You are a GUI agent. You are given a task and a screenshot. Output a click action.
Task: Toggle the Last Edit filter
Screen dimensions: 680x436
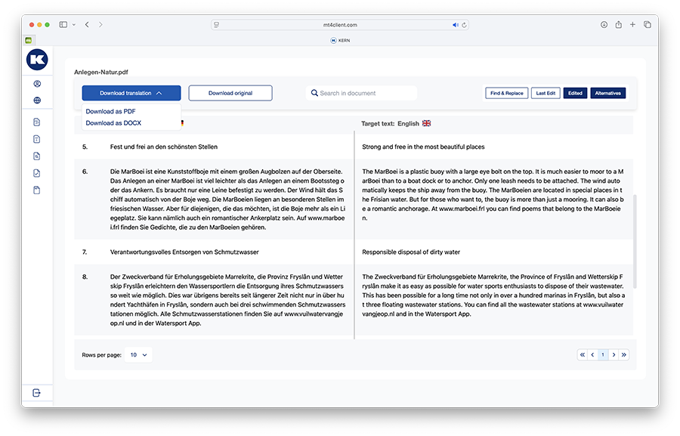point(546,93)
